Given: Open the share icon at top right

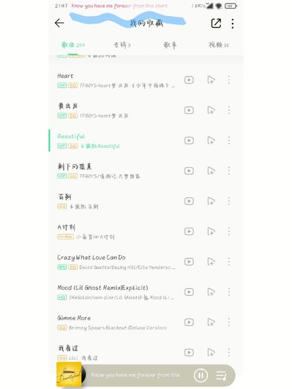Looking at the screenshot, I should click(216, 23).
